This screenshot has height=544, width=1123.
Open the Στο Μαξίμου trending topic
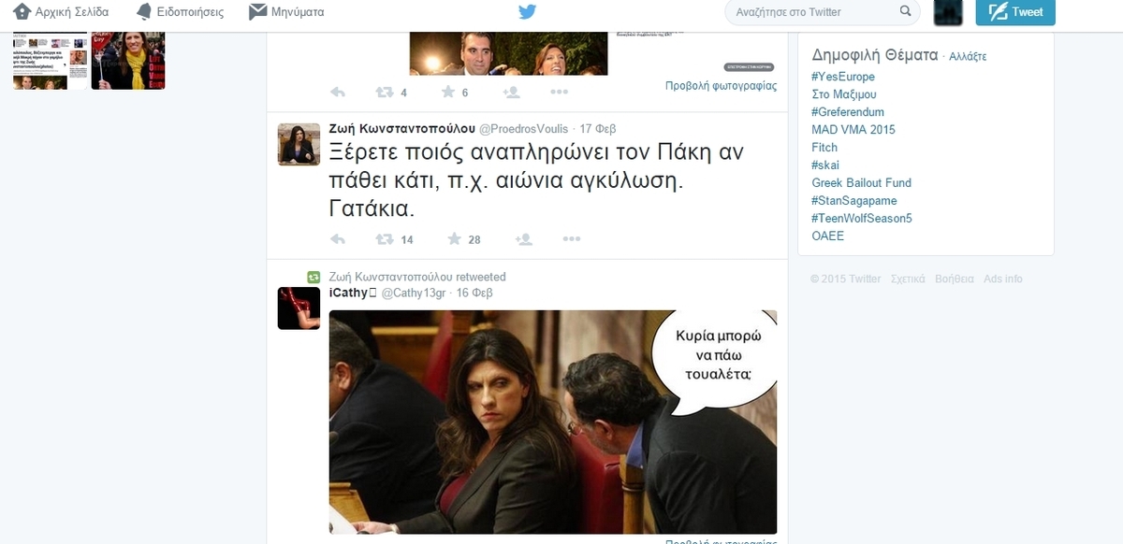pos(844,94)
